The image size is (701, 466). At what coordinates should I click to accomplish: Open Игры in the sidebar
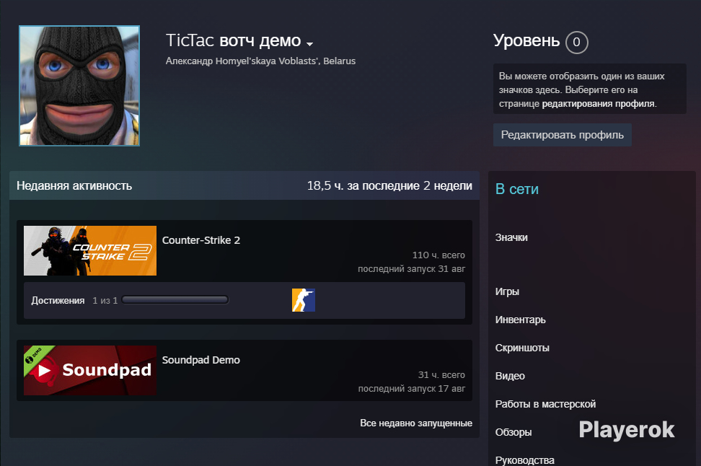(x=507, y=291)
